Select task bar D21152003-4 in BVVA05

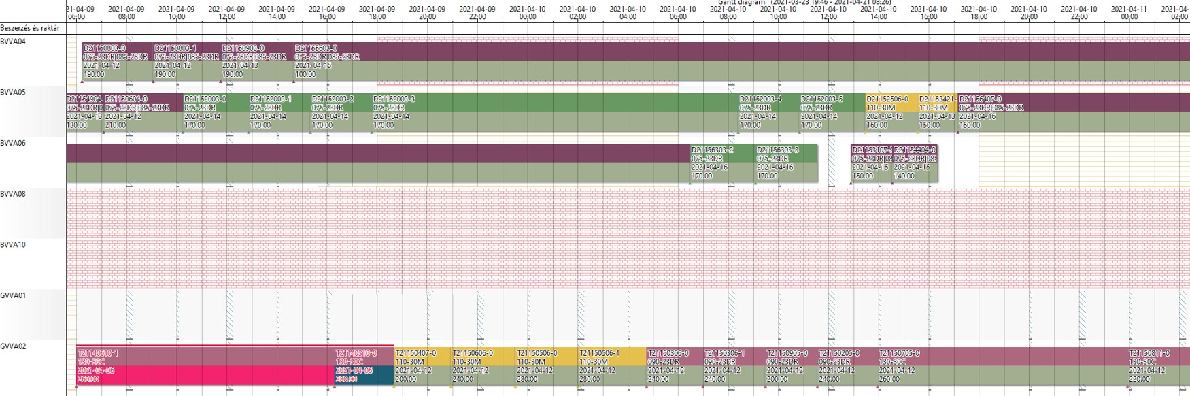[x=769, y=112]
